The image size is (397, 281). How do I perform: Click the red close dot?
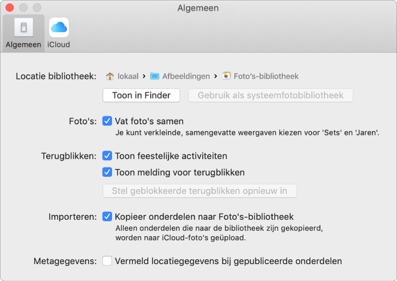(x=10, y=8)
